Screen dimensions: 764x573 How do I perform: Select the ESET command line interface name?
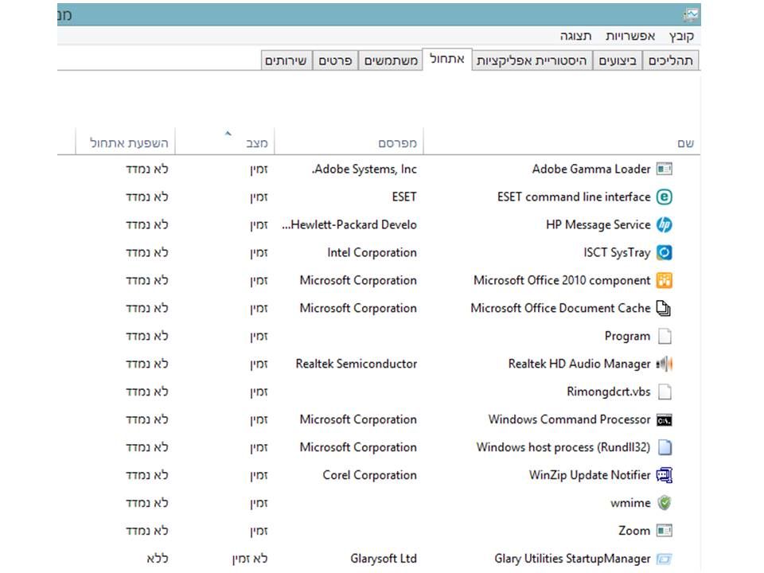coord(574,197)
